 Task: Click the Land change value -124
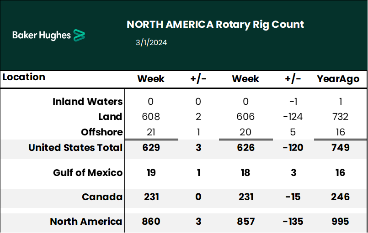(293, 117)
